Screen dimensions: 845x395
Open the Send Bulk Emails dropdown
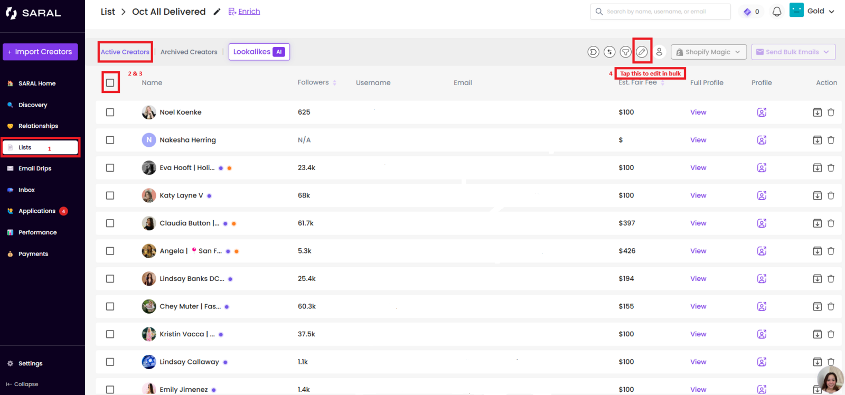[793, 52]
